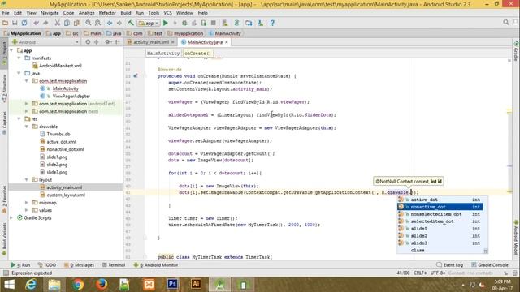
Task: Click the Paste toolbar icon
Action: 76,23
